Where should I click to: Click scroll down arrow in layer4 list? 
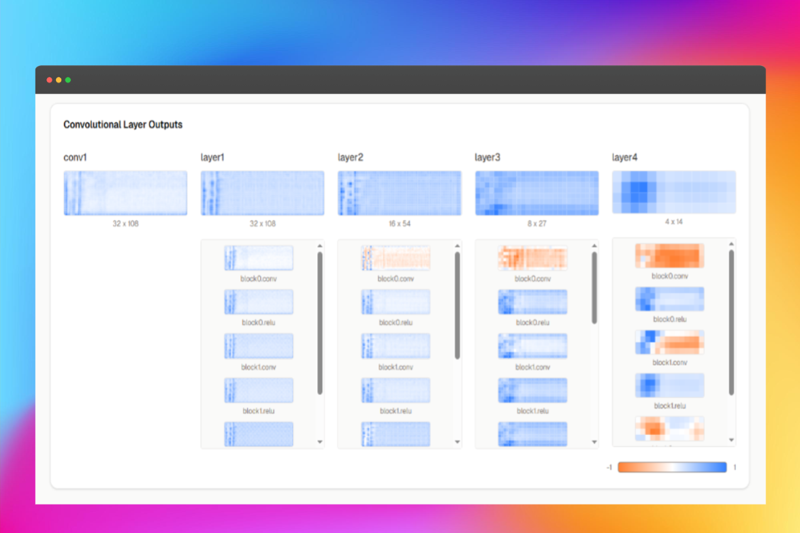tap(731, 440)
